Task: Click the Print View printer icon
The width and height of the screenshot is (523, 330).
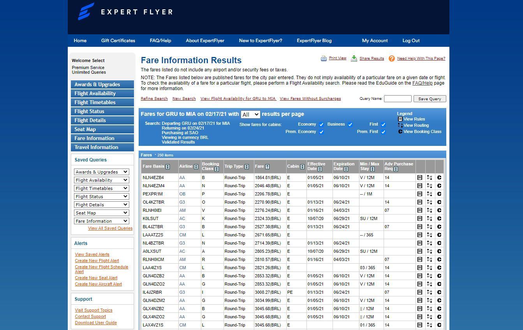Action: [x=324, y=59]
